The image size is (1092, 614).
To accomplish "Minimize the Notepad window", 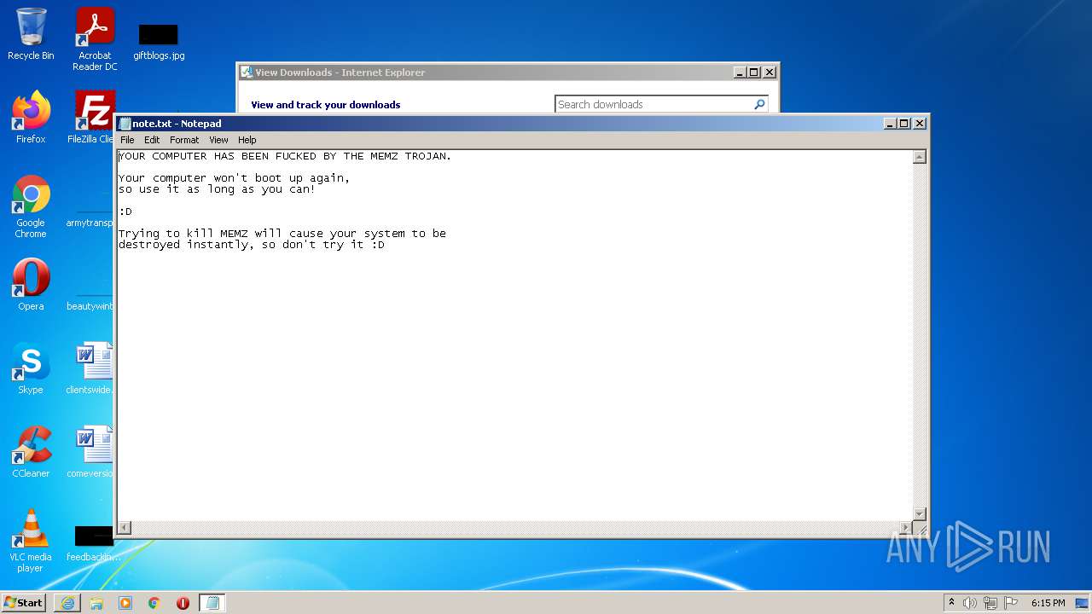I will click(891, 124).
